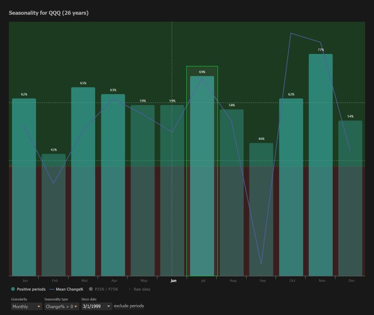Click the Mar axis label
Screen dimensions: 374x315
click(x=85, y=281)
